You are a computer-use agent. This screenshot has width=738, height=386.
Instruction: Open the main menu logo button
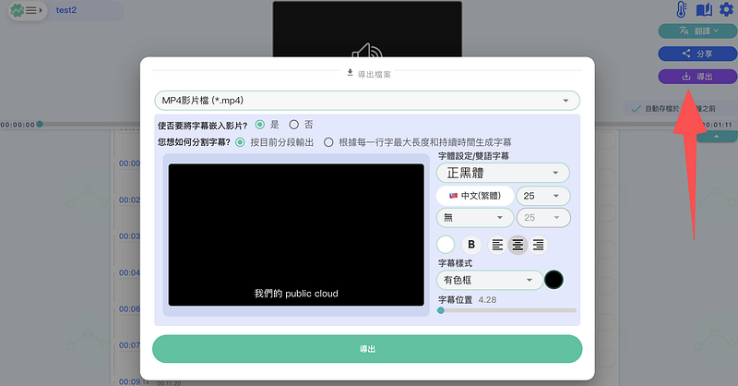(x=27, y=10)
